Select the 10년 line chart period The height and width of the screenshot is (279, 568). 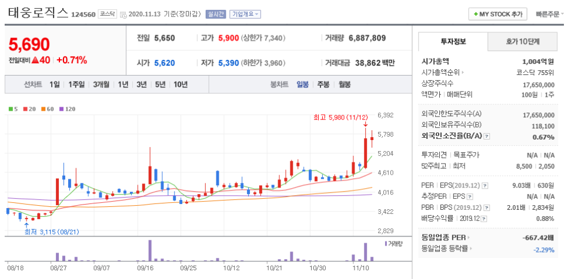coord(181,85)
